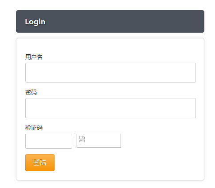Place cursor in the short captcha text box
The image size is (215, 188).
(x=49, y=141)
